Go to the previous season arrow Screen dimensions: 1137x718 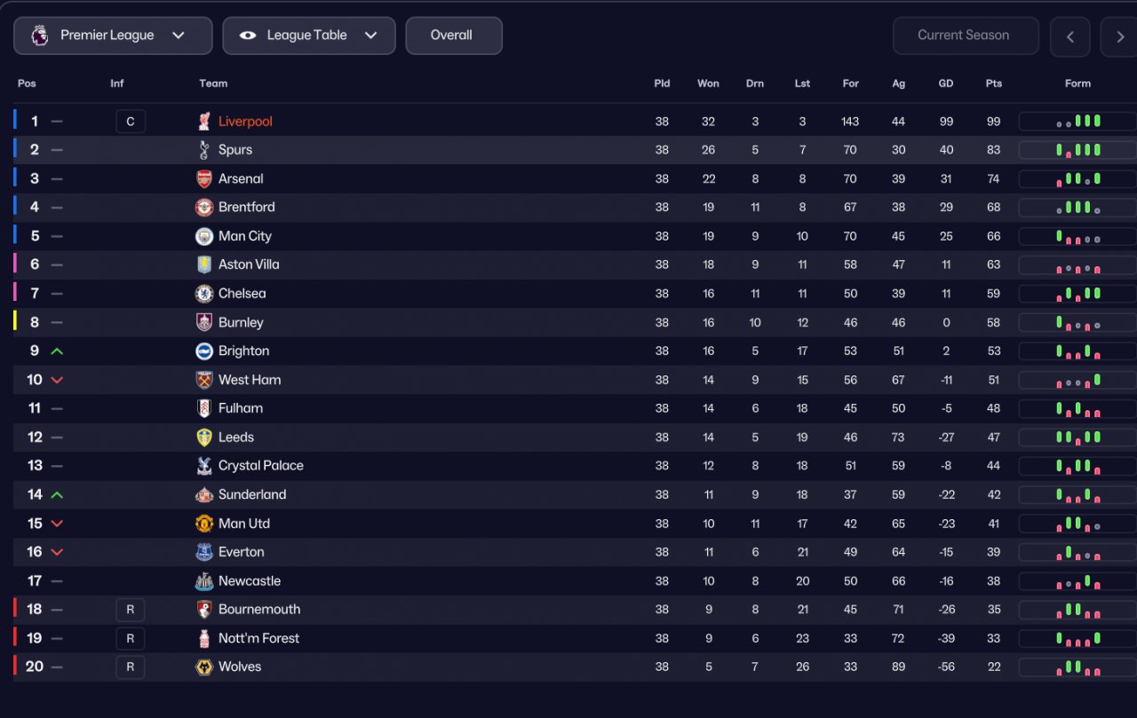tap(1070, 36)
